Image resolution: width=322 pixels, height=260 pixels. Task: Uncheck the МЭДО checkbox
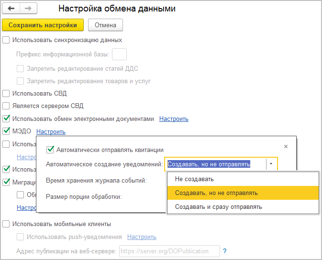tap(6, 131)
